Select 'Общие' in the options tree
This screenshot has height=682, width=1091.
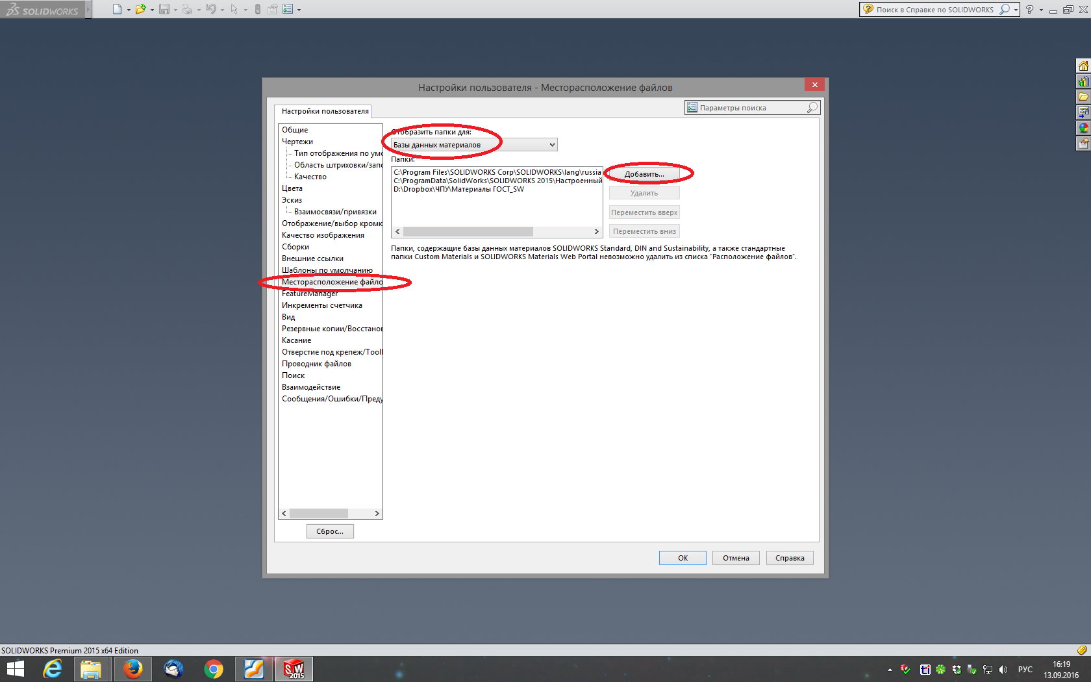point(295,130)
